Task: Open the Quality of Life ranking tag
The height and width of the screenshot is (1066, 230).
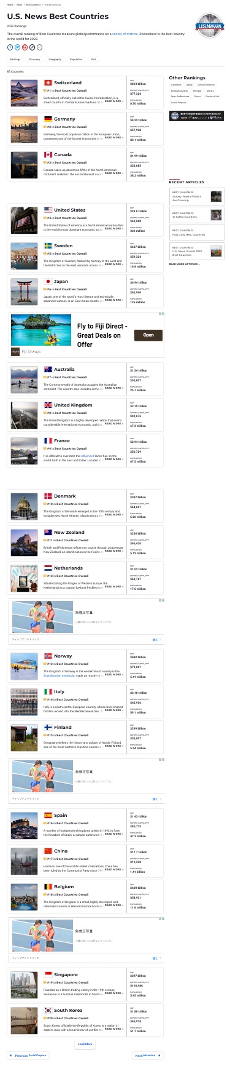Action: pyautogui.click(x=212, y=97)
